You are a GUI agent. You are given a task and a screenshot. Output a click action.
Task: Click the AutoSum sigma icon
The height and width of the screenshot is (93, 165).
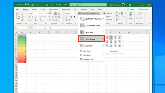point(117,13)
